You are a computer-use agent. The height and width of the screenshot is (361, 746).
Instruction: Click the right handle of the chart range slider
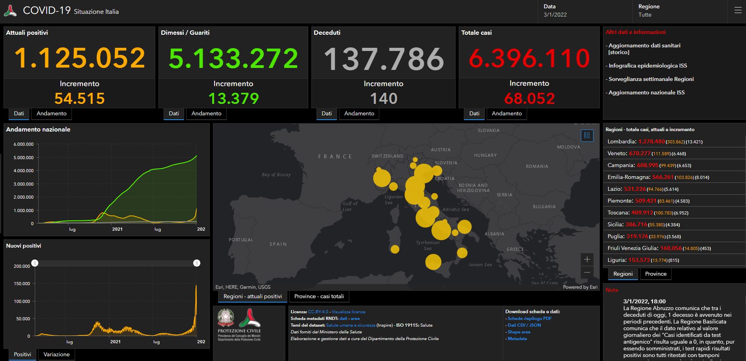197,263
